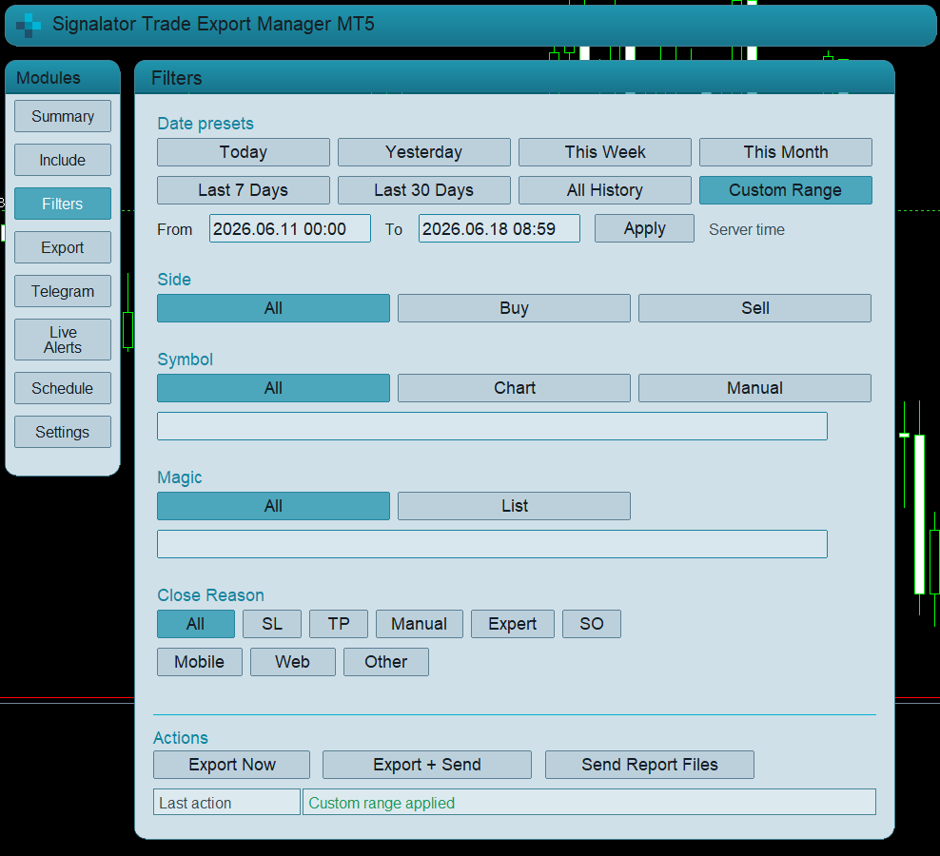Image resolution: width=940 pixels, height=856 pixels.
Task: Open the Export module
Action: point(63,247)
